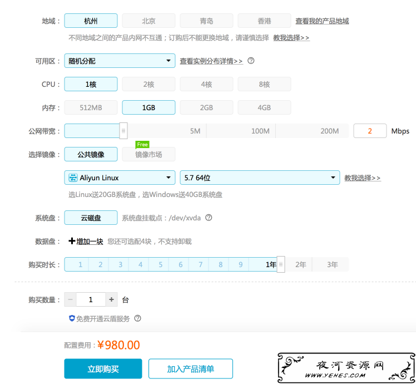
Task: Choose 8核 CPU option
Action: click(264, 84)
